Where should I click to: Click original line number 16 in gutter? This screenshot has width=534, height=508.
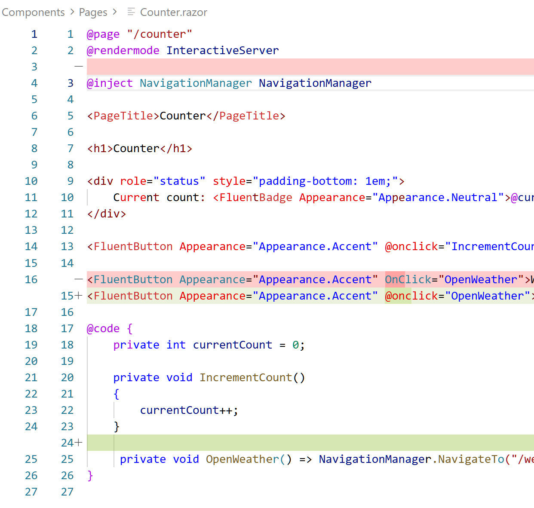(31, 279)
